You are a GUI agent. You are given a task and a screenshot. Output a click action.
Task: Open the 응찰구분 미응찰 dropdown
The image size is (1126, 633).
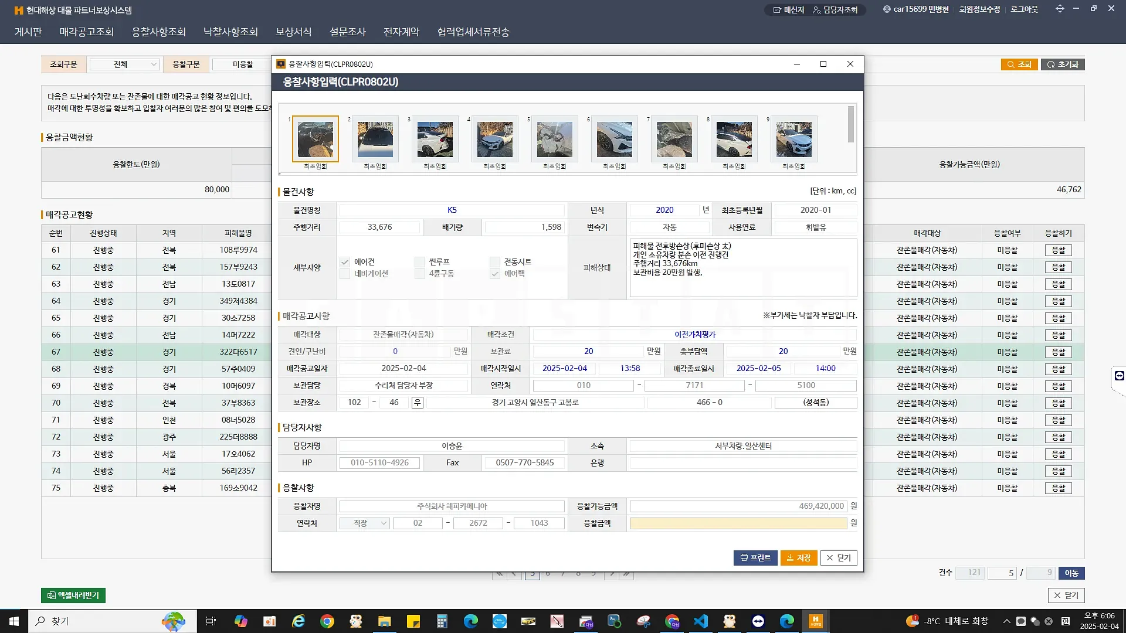(242, 64)
